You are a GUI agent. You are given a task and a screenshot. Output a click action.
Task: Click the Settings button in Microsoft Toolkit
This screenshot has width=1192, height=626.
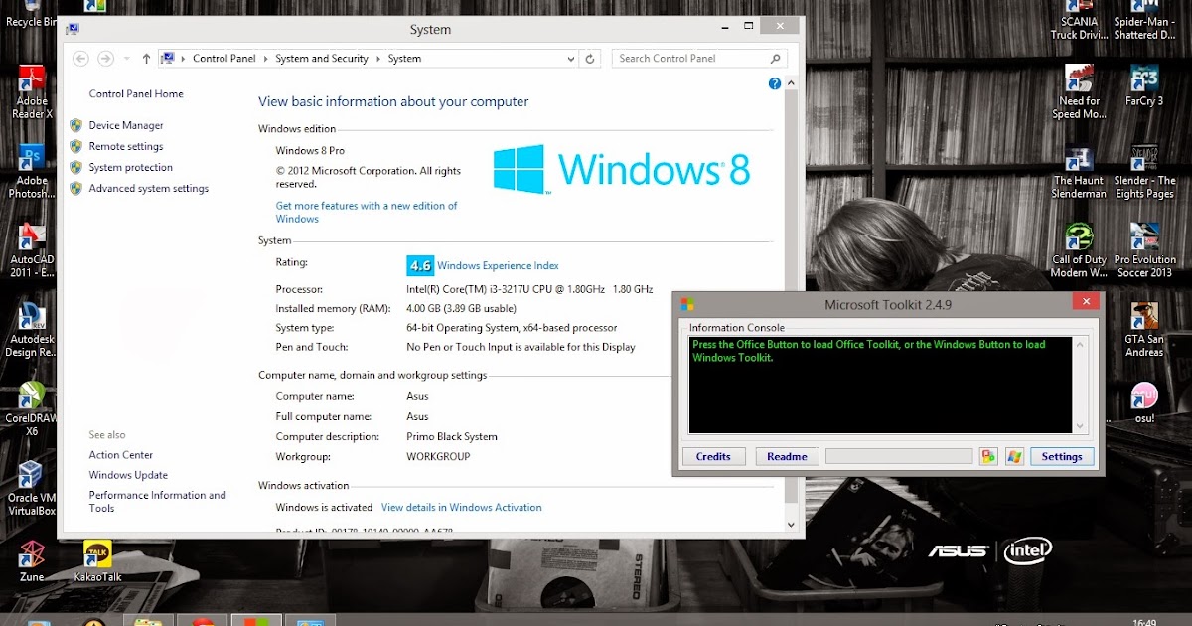[1062, 456]
